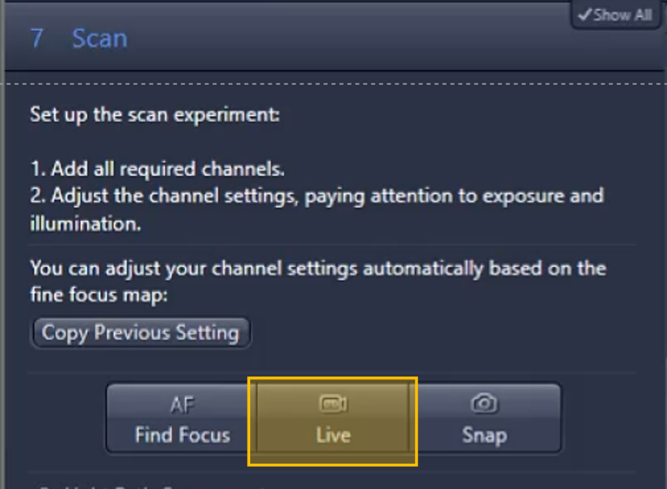Click the word 'illumination' in the instructions

85,224
